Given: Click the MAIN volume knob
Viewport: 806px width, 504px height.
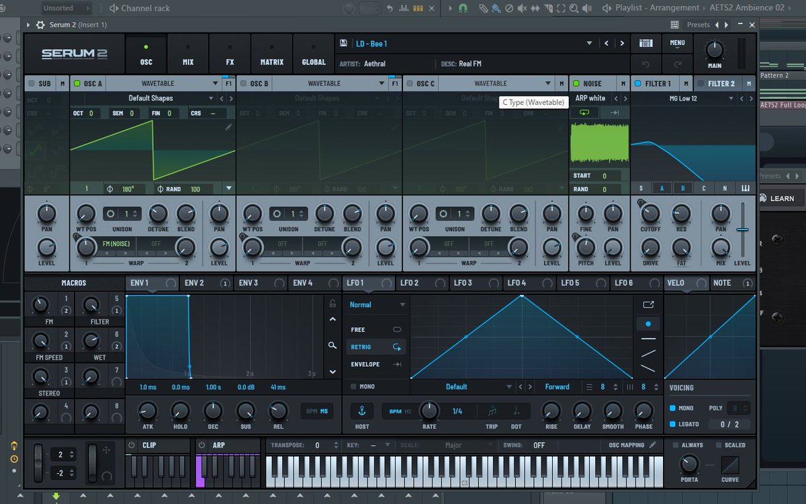Looking at the screenshot, I should tap(715, 50).
